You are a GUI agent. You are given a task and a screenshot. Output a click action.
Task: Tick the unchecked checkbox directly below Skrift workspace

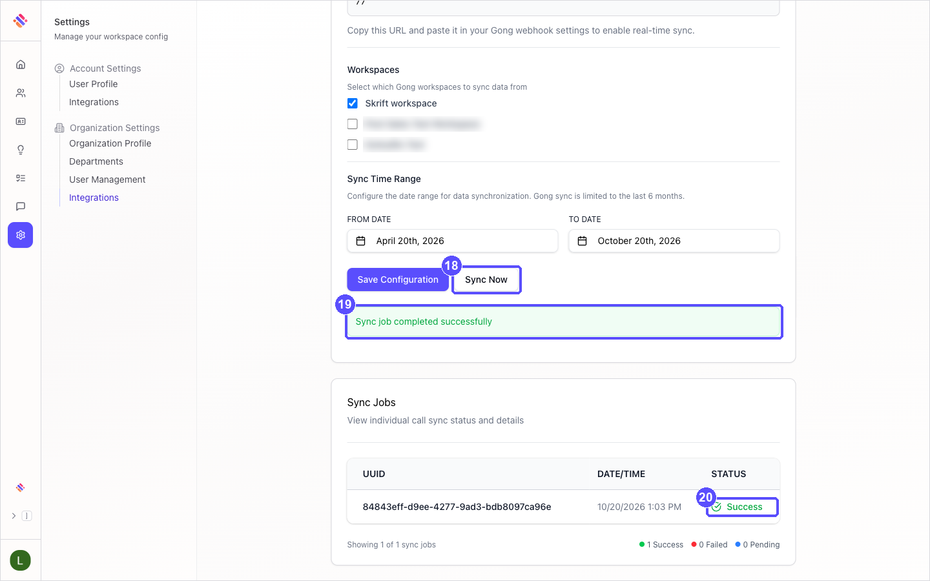point(353,124)
